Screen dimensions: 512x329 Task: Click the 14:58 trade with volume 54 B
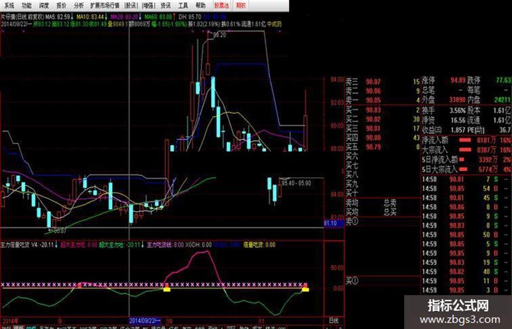pyautogui.click(x=466, y=189)
